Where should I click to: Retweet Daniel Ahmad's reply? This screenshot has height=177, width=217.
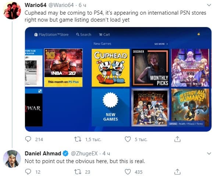78,172
